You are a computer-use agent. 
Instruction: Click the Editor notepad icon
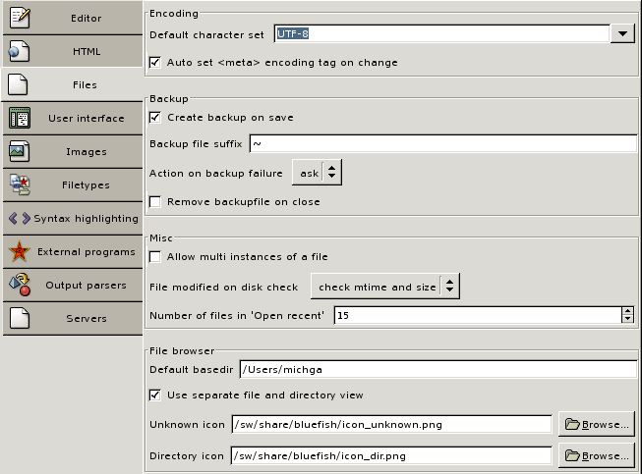(20, 18)
